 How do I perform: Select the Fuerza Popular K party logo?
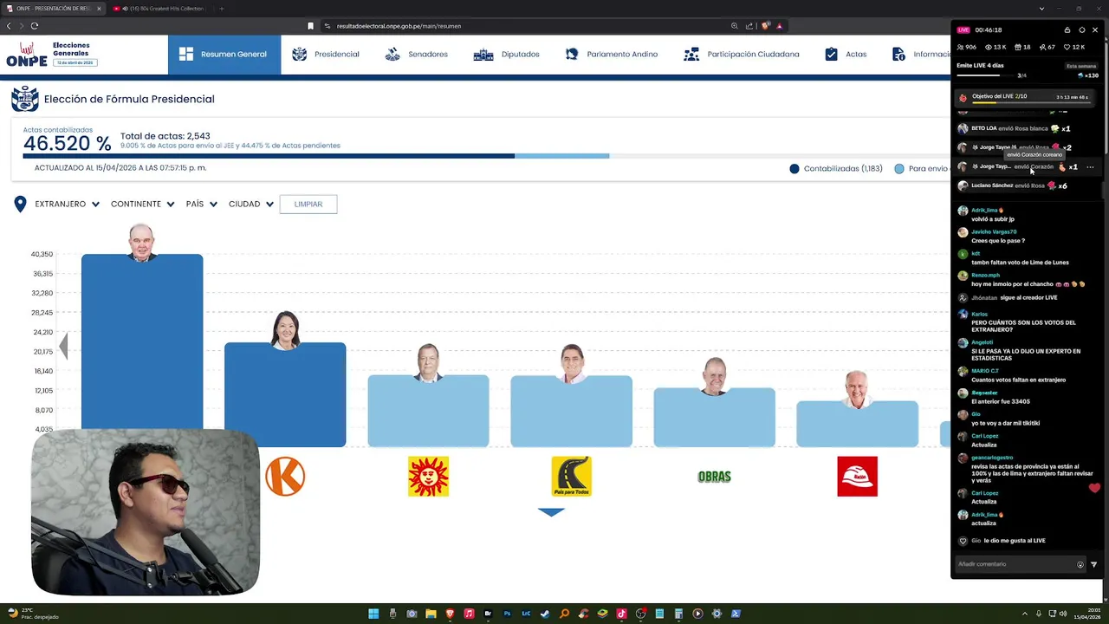tap(285, 477)
